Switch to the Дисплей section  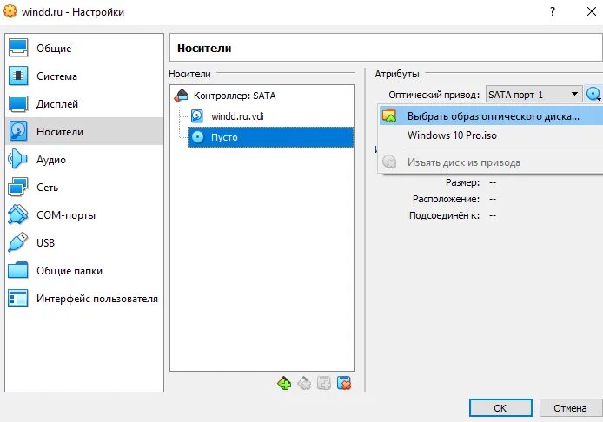pos(84,104)
